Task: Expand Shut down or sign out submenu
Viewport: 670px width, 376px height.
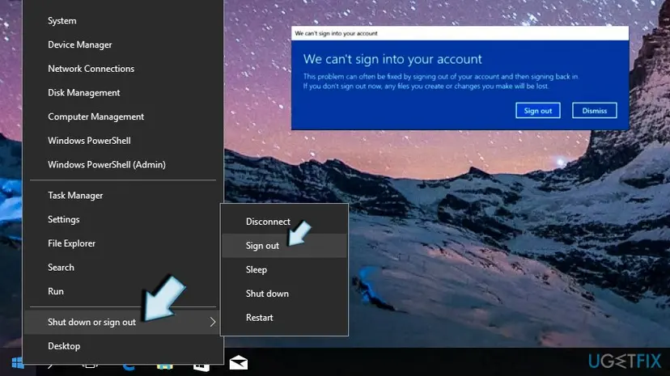Action: point(123,322)
